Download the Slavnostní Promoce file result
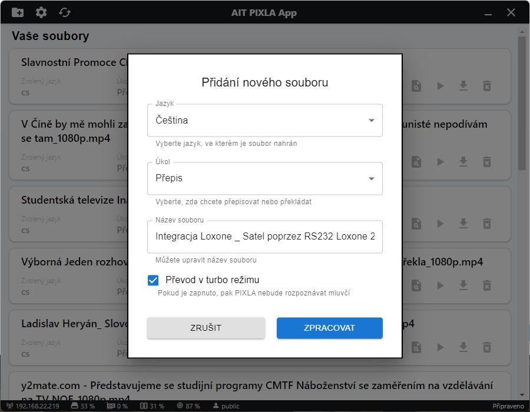 [x=463, y=86]
